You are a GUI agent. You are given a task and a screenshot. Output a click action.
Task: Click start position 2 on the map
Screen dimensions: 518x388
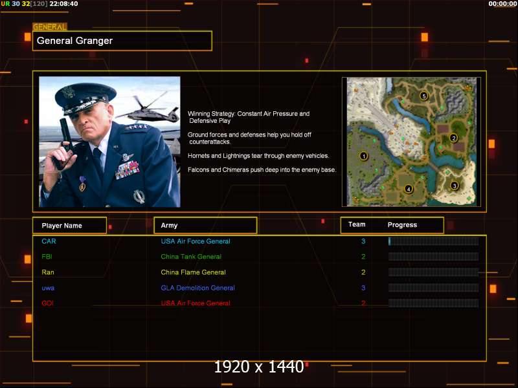pyautogui.click(x=454, y=138)
